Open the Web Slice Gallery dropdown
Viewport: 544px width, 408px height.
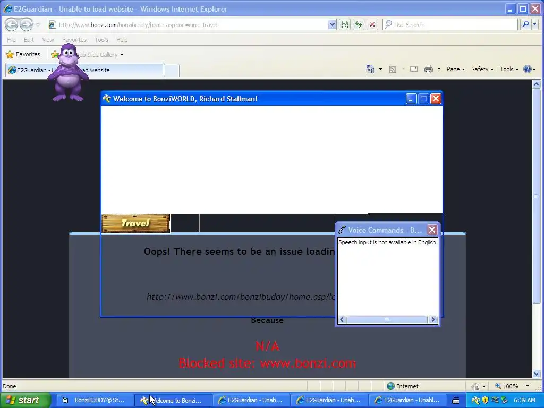pos(122,55)
